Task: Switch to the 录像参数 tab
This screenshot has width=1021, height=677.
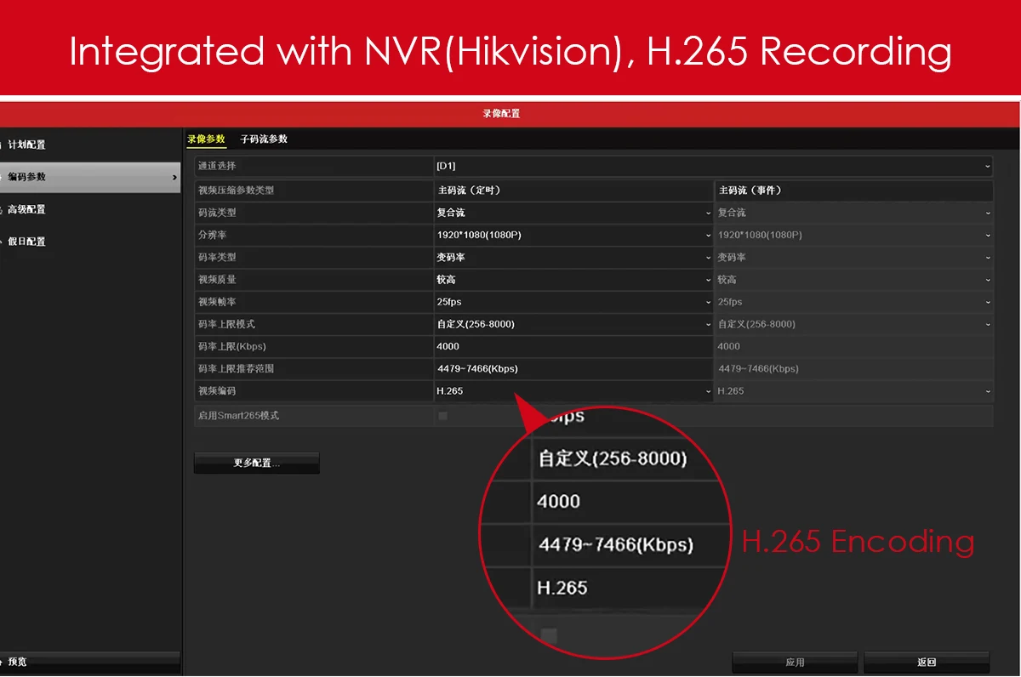Action: [x=207, y=139]
